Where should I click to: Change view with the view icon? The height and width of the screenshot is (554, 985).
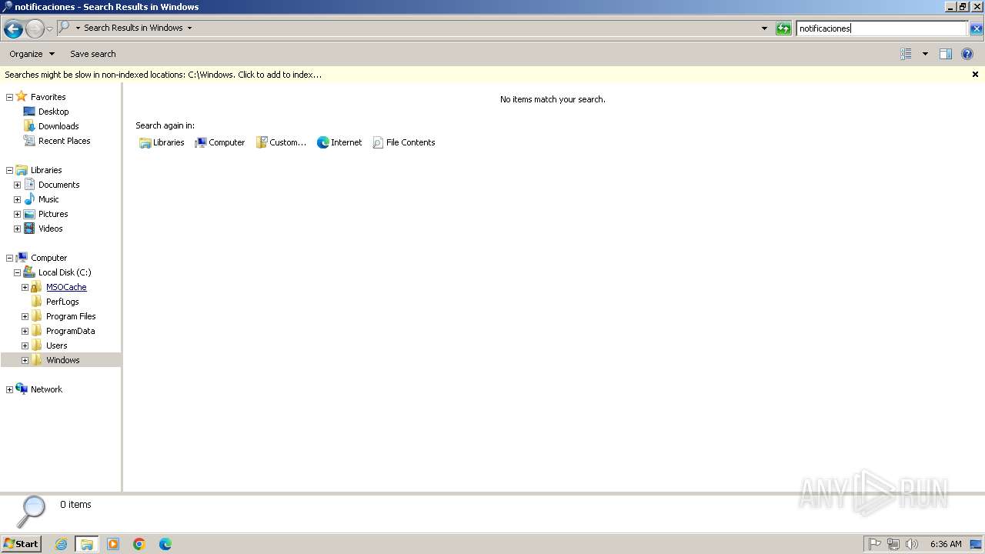pos(906,54)
